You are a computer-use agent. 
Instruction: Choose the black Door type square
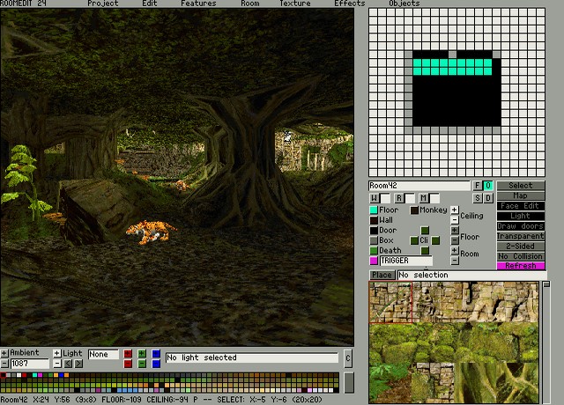[x=374, y=231]
